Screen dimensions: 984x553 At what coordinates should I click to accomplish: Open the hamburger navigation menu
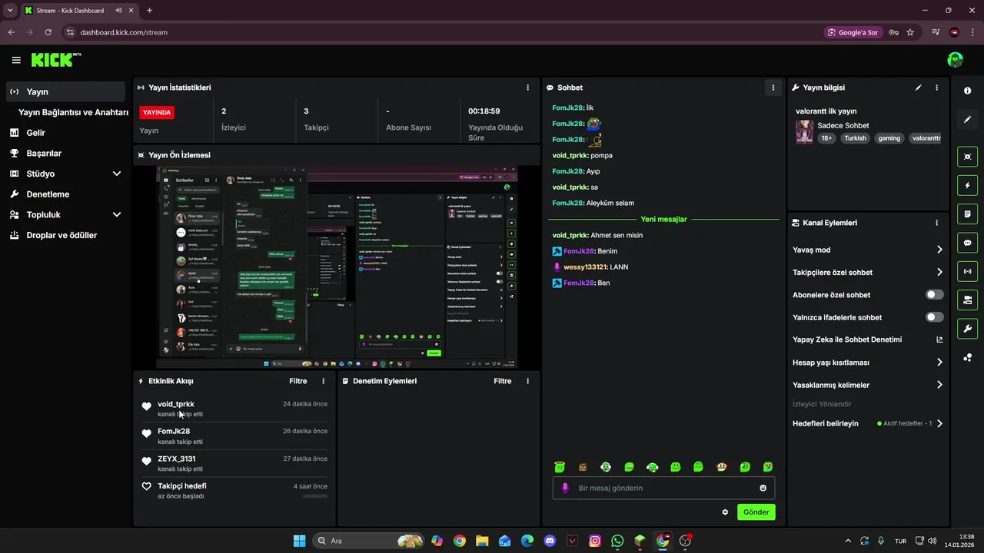16,60
